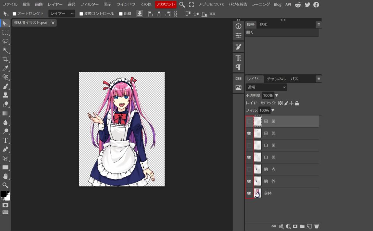Select the Eyedropper tool
The height and width of the screenshot is (231, 373).
(5, 68)
